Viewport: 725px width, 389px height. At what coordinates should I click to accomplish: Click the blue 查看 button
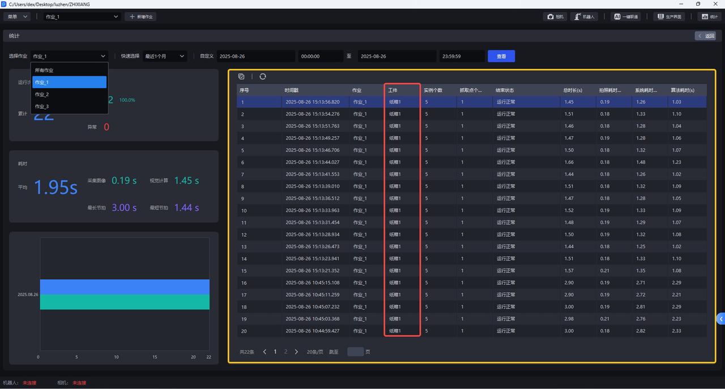click(x=501, y=56)
